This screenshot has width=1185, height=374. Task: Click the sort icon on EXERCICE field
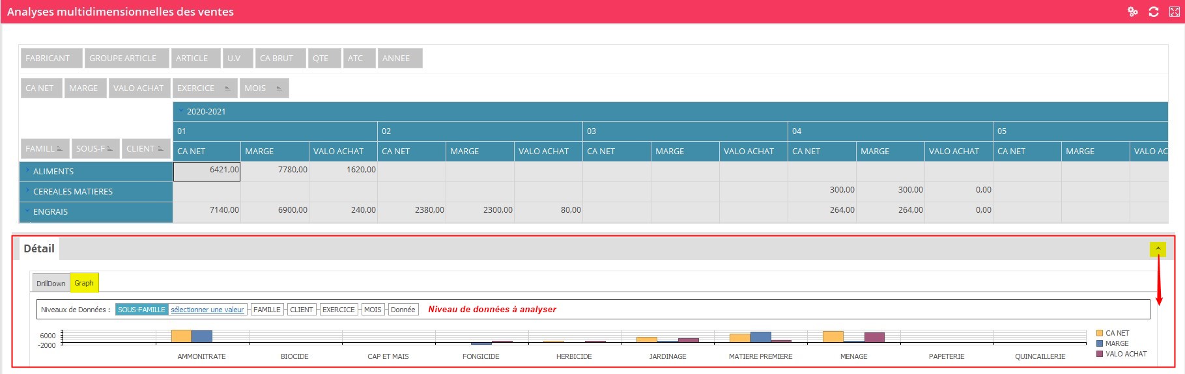click(x=227, y=88)
